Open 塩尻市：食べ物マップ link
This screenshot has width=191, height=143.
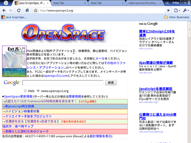coord(18,126)
